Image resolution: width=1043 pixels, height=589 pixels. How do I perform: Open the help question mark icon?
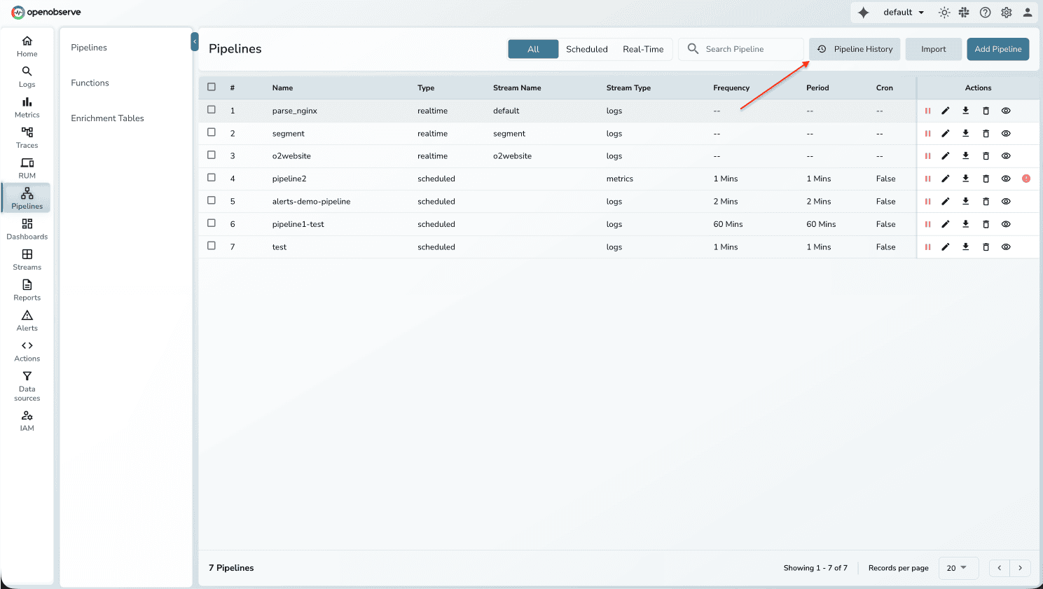click(986, 13)
